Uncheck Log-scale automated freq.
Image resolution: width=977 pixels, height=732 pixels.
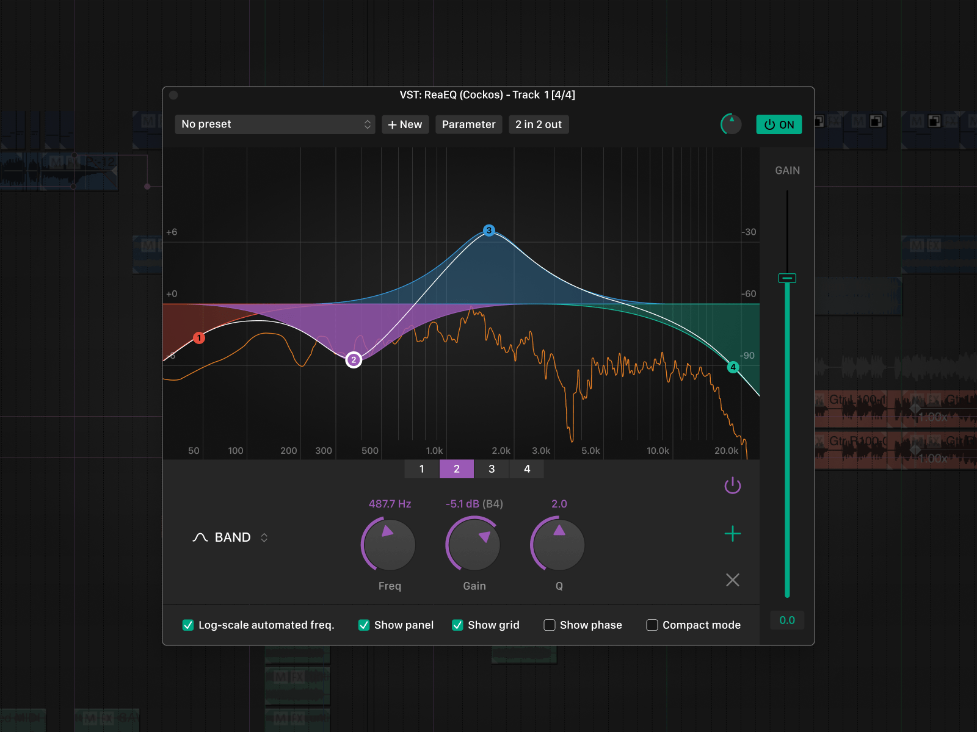(x=188, y=625)
